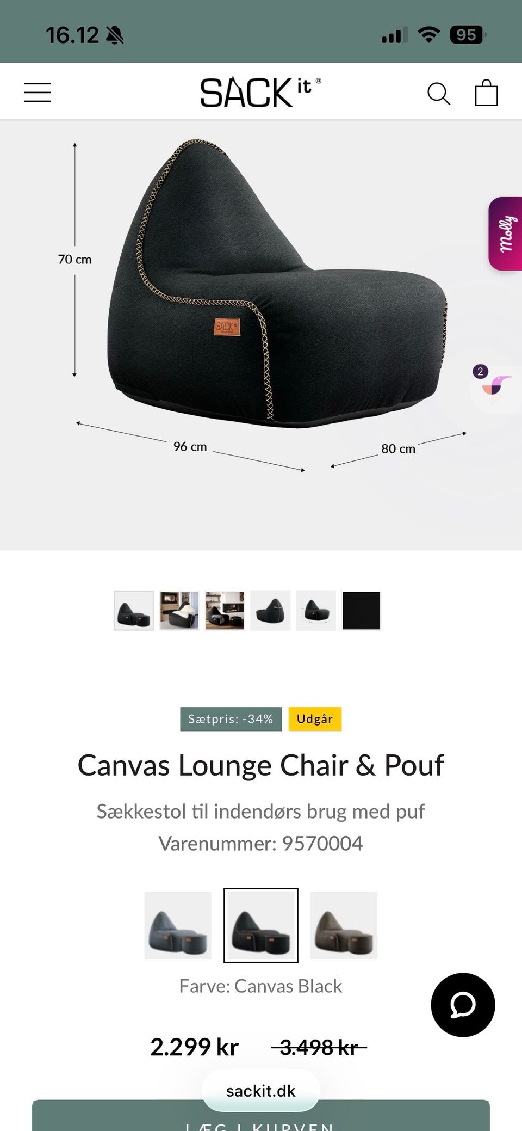Open the black chat bubble
The height and width of the screenshot is (1131, 522).
pyautogui.click(x=463, y=1004)
